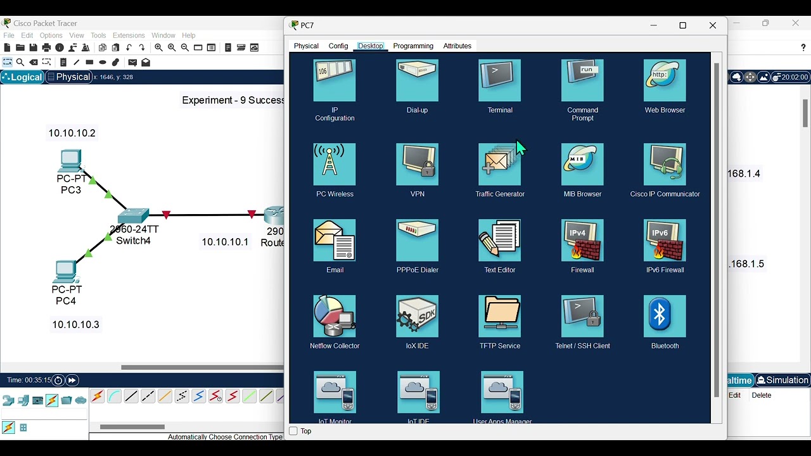Choose the automatic connection lightning cable
Viewport: 811px width, 456px height.
coord(98,396)
